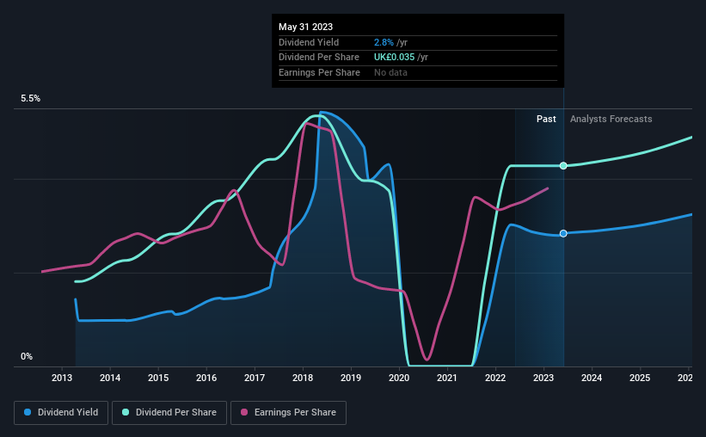Click the 2018 label on the time axis
The height and width of the screenshot is (437, 706).
pos(303,378)
